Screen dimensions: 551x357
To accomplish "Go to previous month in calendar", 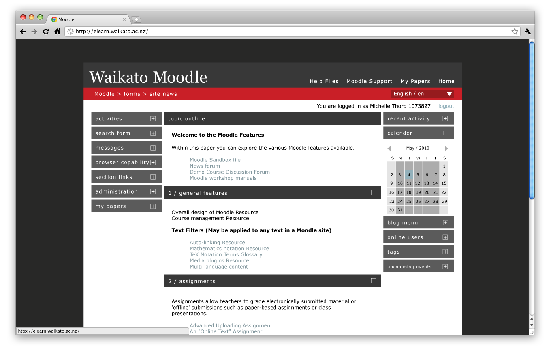I will point(389,148).
